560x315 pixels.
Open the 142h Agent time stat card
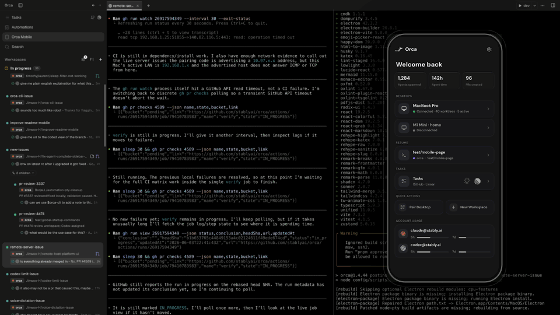click(x=444, y=80)
